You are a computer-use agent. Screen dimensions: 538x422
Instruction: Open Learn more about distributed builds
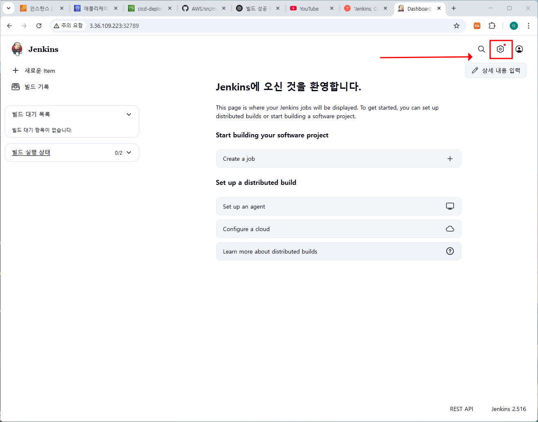pos(338,251)
